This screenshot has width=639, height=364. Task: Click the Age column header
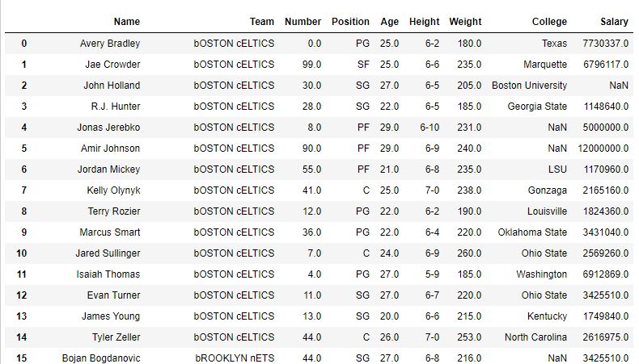[x=390, y=22]
